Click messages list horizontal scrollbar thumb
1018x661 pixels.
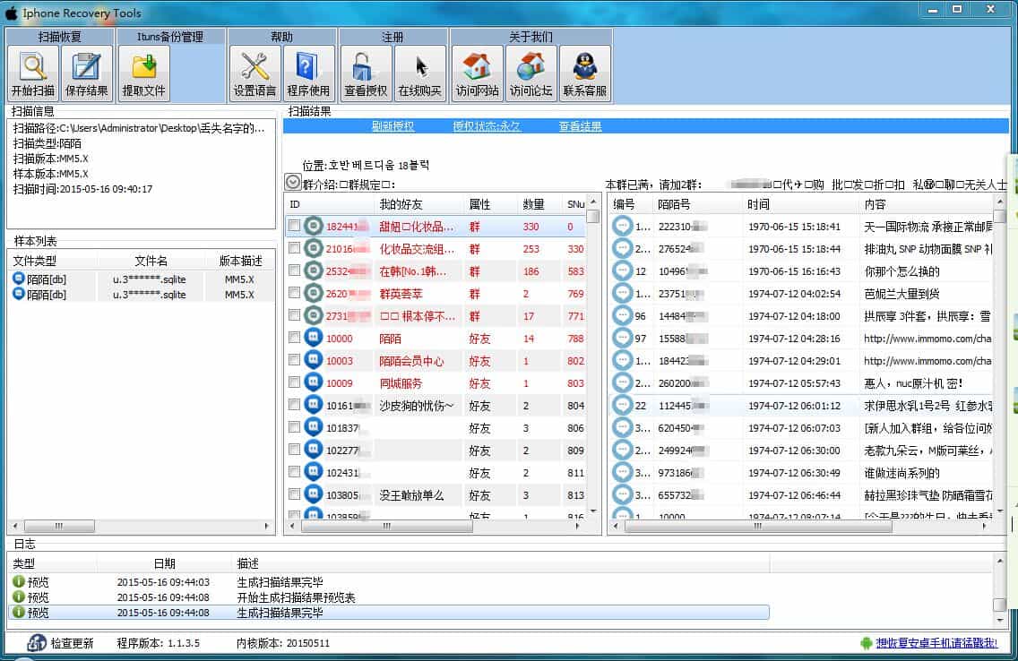coord(757,526)
